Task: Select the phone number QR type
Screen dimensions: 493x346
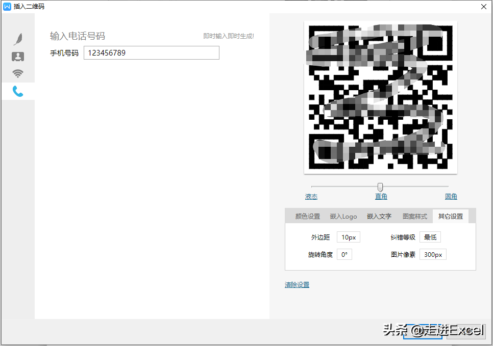Action: click(x=18, y=91)
